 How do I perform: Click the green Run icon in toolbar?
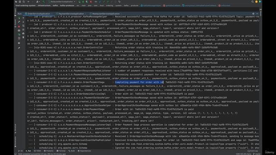tap(79, 2)
